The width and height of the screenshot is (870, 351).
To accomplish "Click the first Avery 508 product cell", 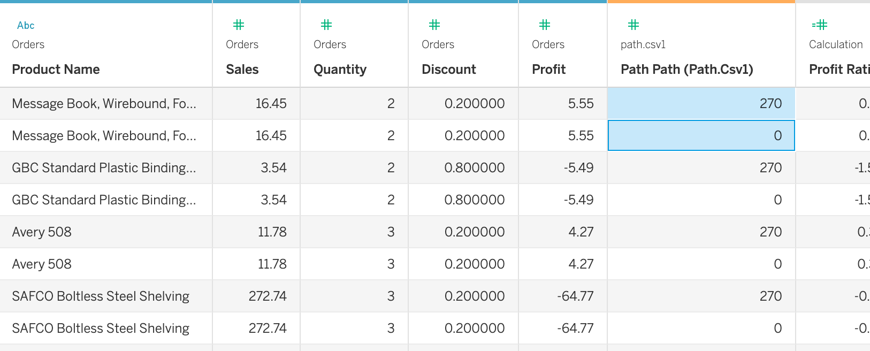I will click(42, 232).
